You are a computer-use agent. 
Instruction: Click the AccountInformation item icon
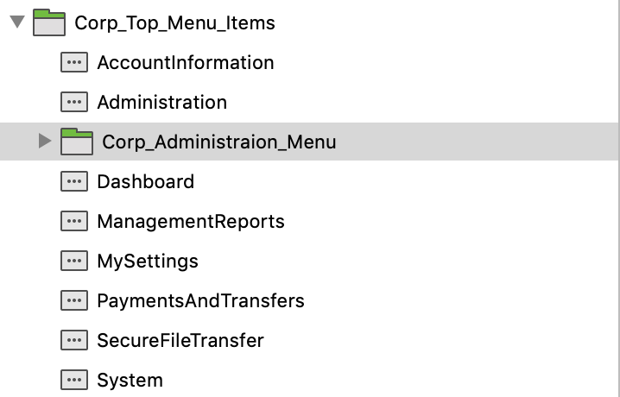pos(74,62)
